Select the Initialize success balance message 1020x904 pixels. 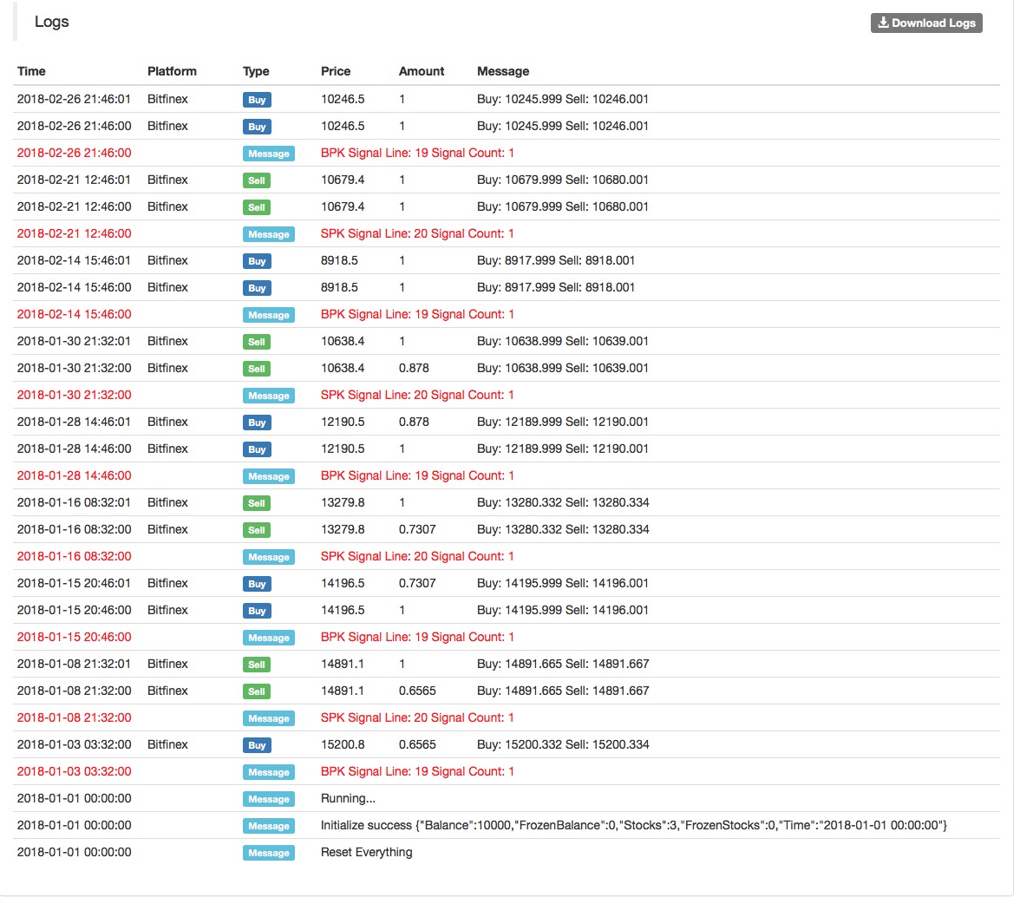633,825
